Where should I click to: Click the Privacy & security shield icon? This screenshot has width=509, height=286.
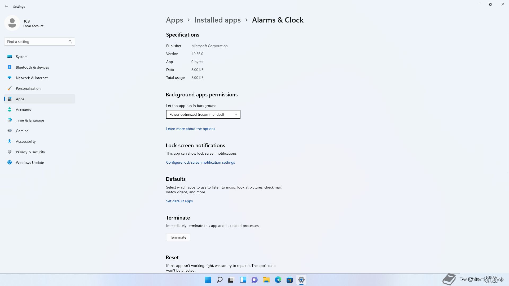pos(10,152)
